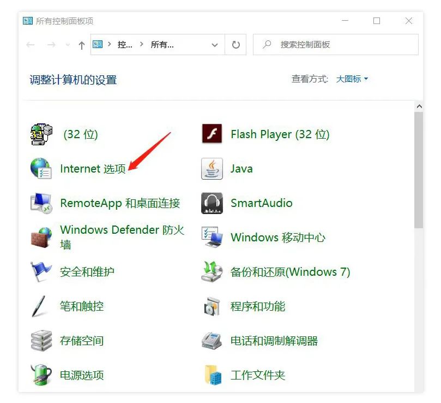This screenshot has height=403, width=441.
Task: Open the (32 位) control panel icon
Action: tap(41, 134)
